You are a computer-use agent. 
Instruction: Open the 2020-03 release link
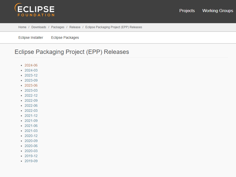click(31, 151)
